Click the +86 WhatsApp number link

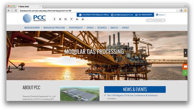click(144, 15)
